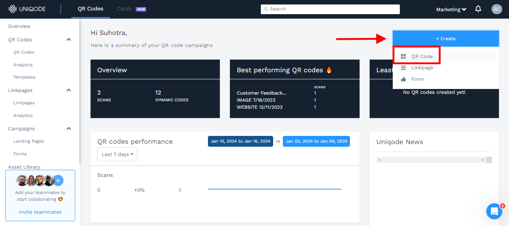Open the Intercom chat bubble

pos(494,211)
